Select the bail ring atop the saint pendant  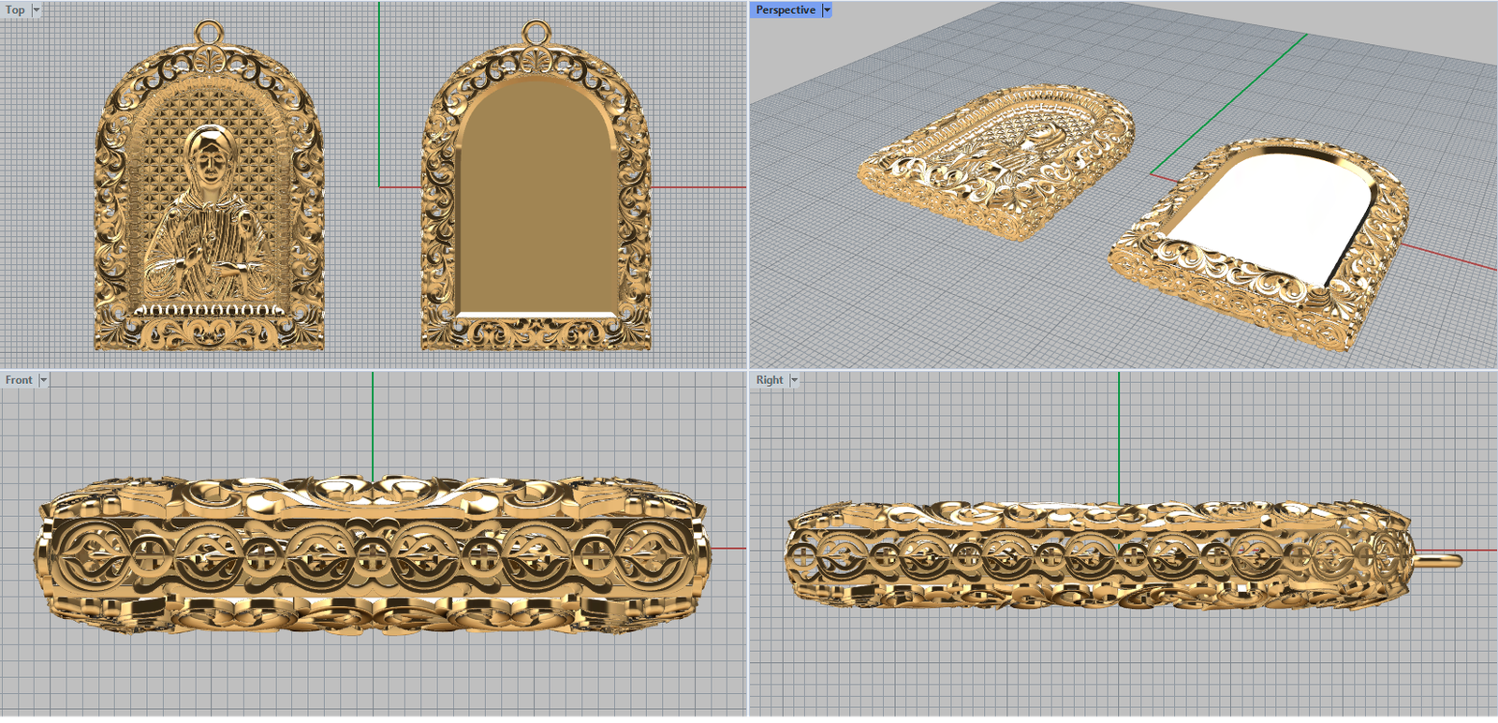click(209, 31)
